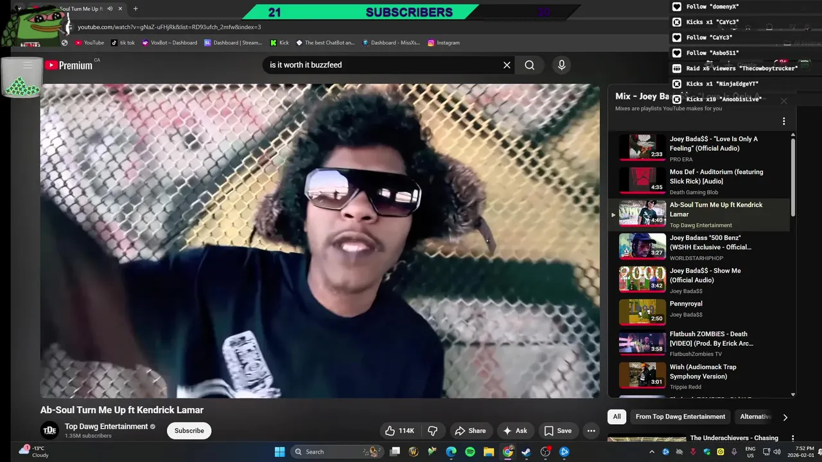Open The Underachievers - Chasing recommendation
This screenshot has width=822, height=462.
pos(734,438)
